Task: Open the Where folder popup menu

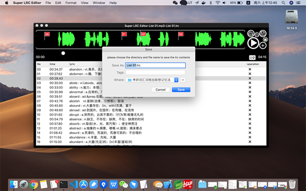Action: pos(152,80)
